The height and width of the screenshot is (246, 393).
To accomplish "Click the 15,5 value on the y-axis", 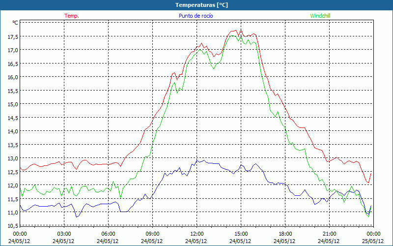I will point(13,91).
